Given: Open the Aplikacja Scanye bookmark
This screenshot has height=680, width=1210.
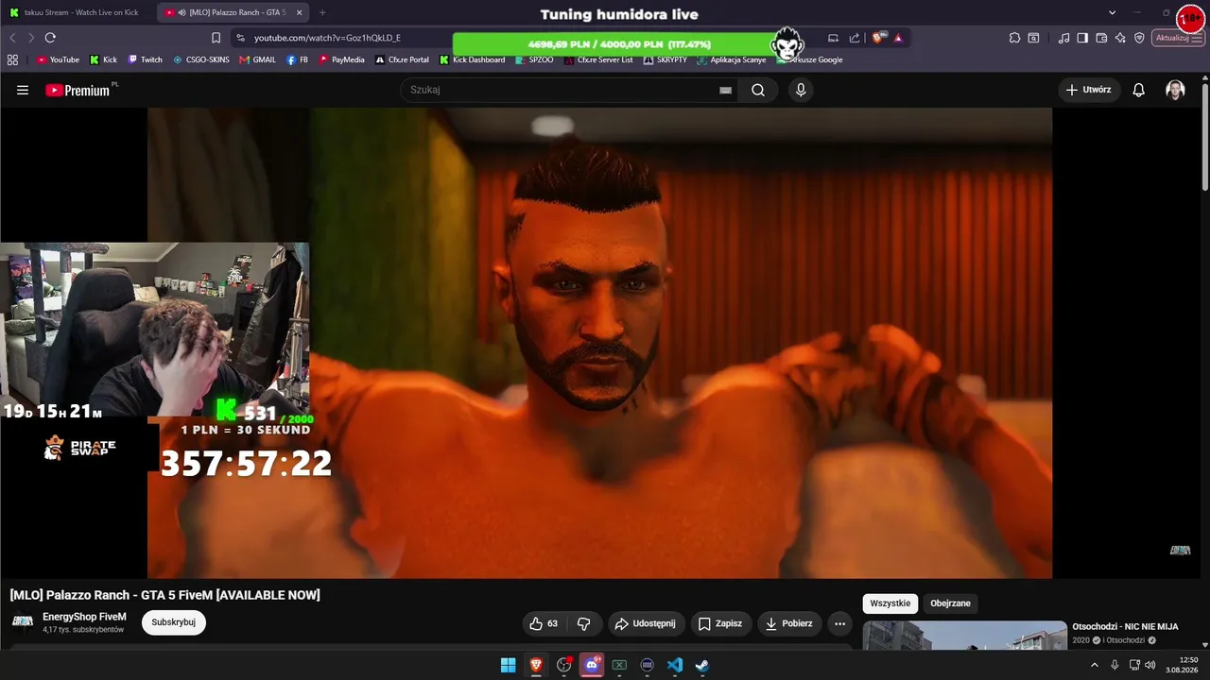Looking at the screenshot, I should (731, 59).
